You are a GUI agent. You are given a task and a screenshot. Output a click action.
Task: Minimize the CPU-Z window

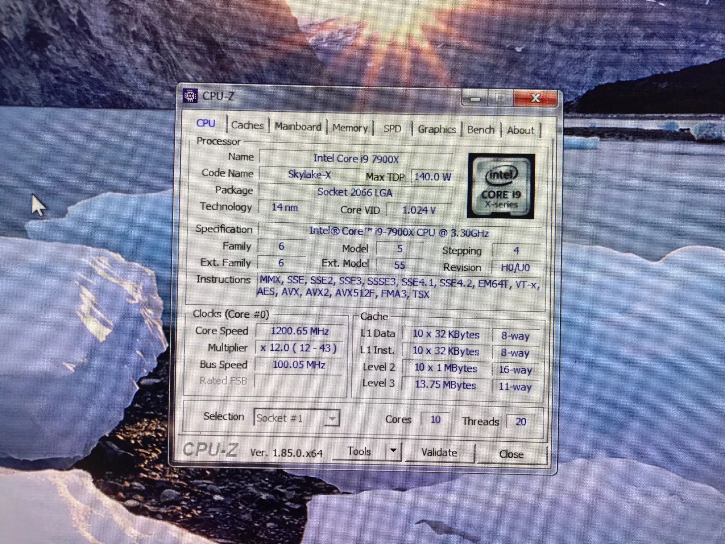[x=476, y=98]
